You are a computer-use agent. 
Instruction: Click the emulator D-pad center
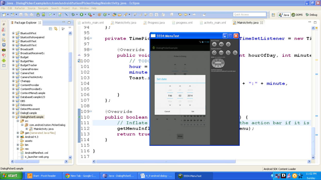coord(218,63)
